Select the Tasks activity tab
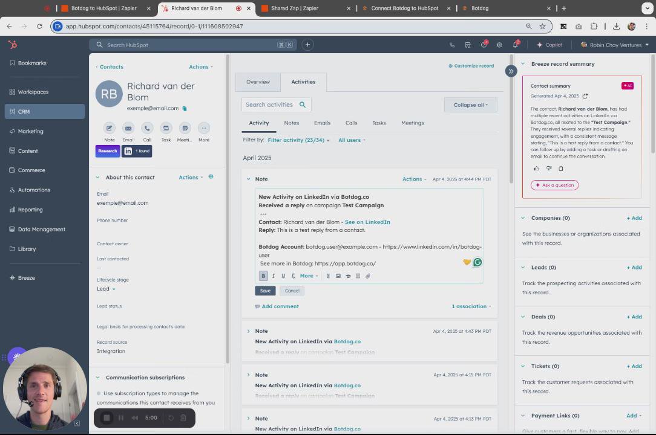Image resolution: width=656 pixels, height=435 pixels. 379,123
